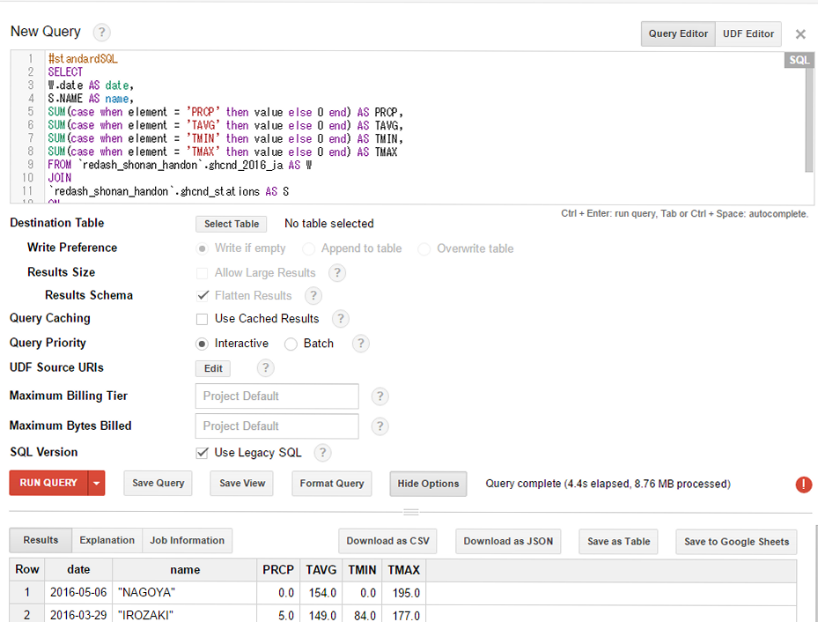Click the Save Query button
This screenshot has width=818, height=622.
(158, 483)
